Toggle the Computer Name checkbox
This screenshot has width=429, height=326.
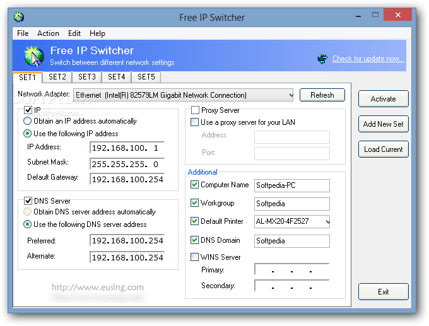(194, 185)
